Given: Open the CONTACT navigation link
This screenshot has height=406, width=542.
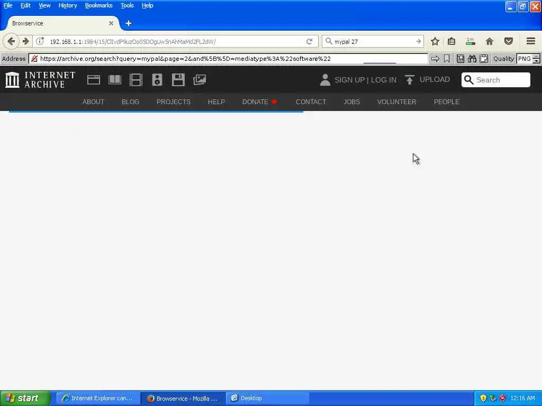Looking at the screenshot, I should (311, 102).
